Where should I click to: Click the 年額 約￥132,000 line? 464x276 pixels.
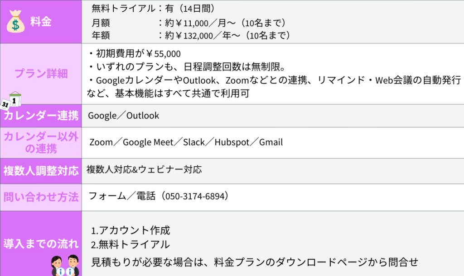(190, 35)
